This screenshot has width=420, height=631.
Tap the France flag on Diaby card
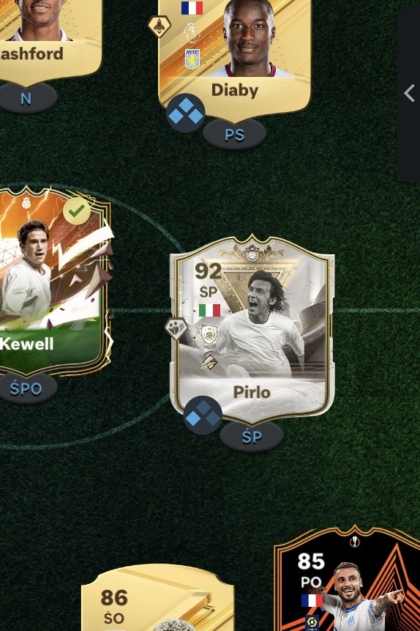[192, 8]
